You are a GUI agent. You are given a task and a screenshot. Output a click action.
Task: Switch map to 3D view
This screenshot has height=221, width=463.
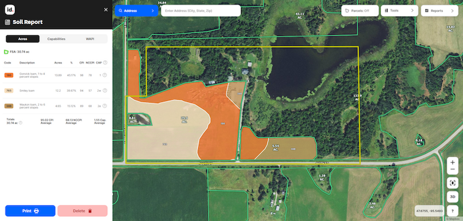(x=452, y=197)
